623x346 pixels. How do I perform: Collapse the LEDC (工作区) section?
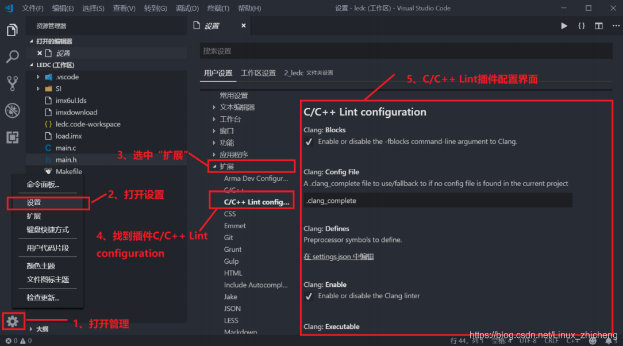click(32, 65)
